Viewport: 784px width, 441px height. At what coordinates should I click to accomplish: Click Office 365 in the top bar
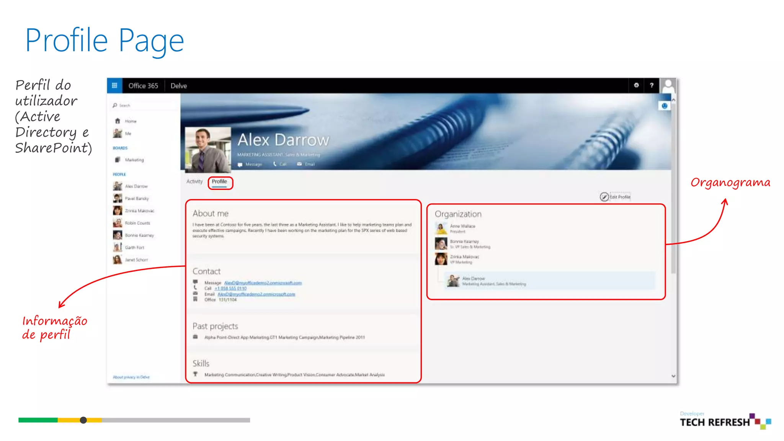(x=143, y=86)
